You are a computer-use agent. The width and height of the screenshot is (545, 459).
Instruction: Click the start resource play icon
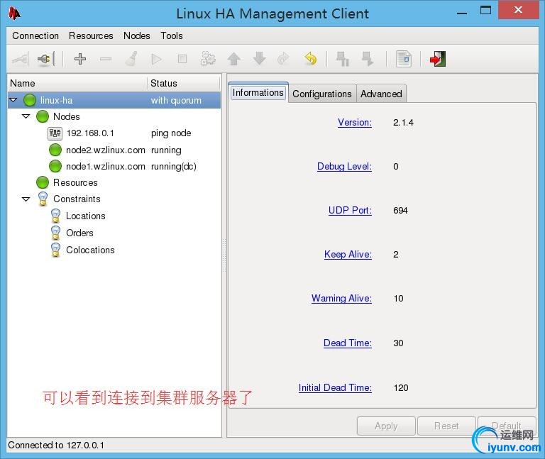[x=157, y=59]
